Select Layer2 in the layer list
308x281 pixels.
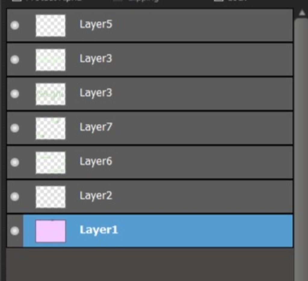[x=150, y=196]
